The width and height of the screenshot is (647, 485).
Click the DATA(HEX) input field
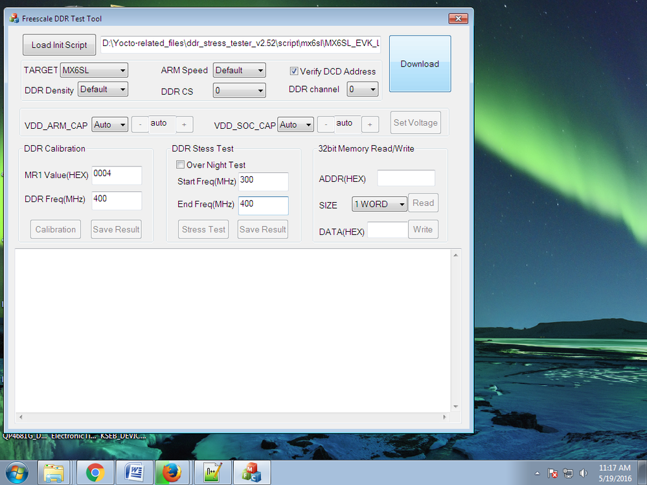(387, 230)
